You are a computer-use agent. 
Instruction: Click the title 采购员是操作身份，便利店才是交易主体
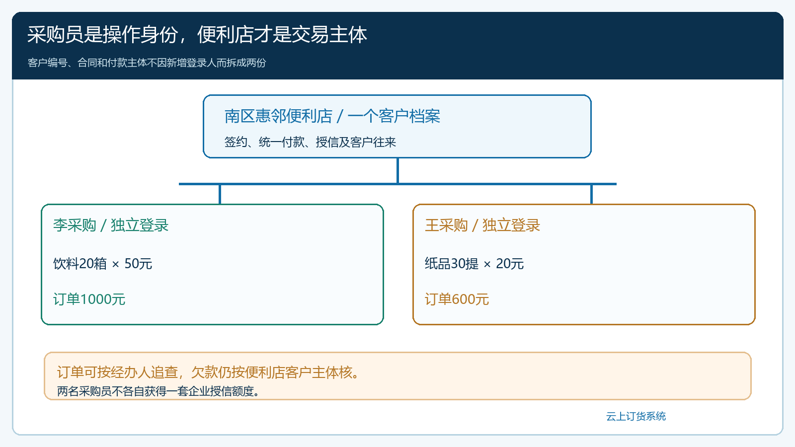[x=197, y=35]
